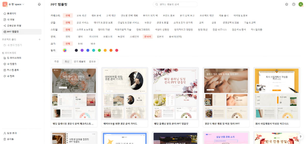Screen dimensions: 306x144
Task: Select the purple color swatch
Action: [82, 50]
